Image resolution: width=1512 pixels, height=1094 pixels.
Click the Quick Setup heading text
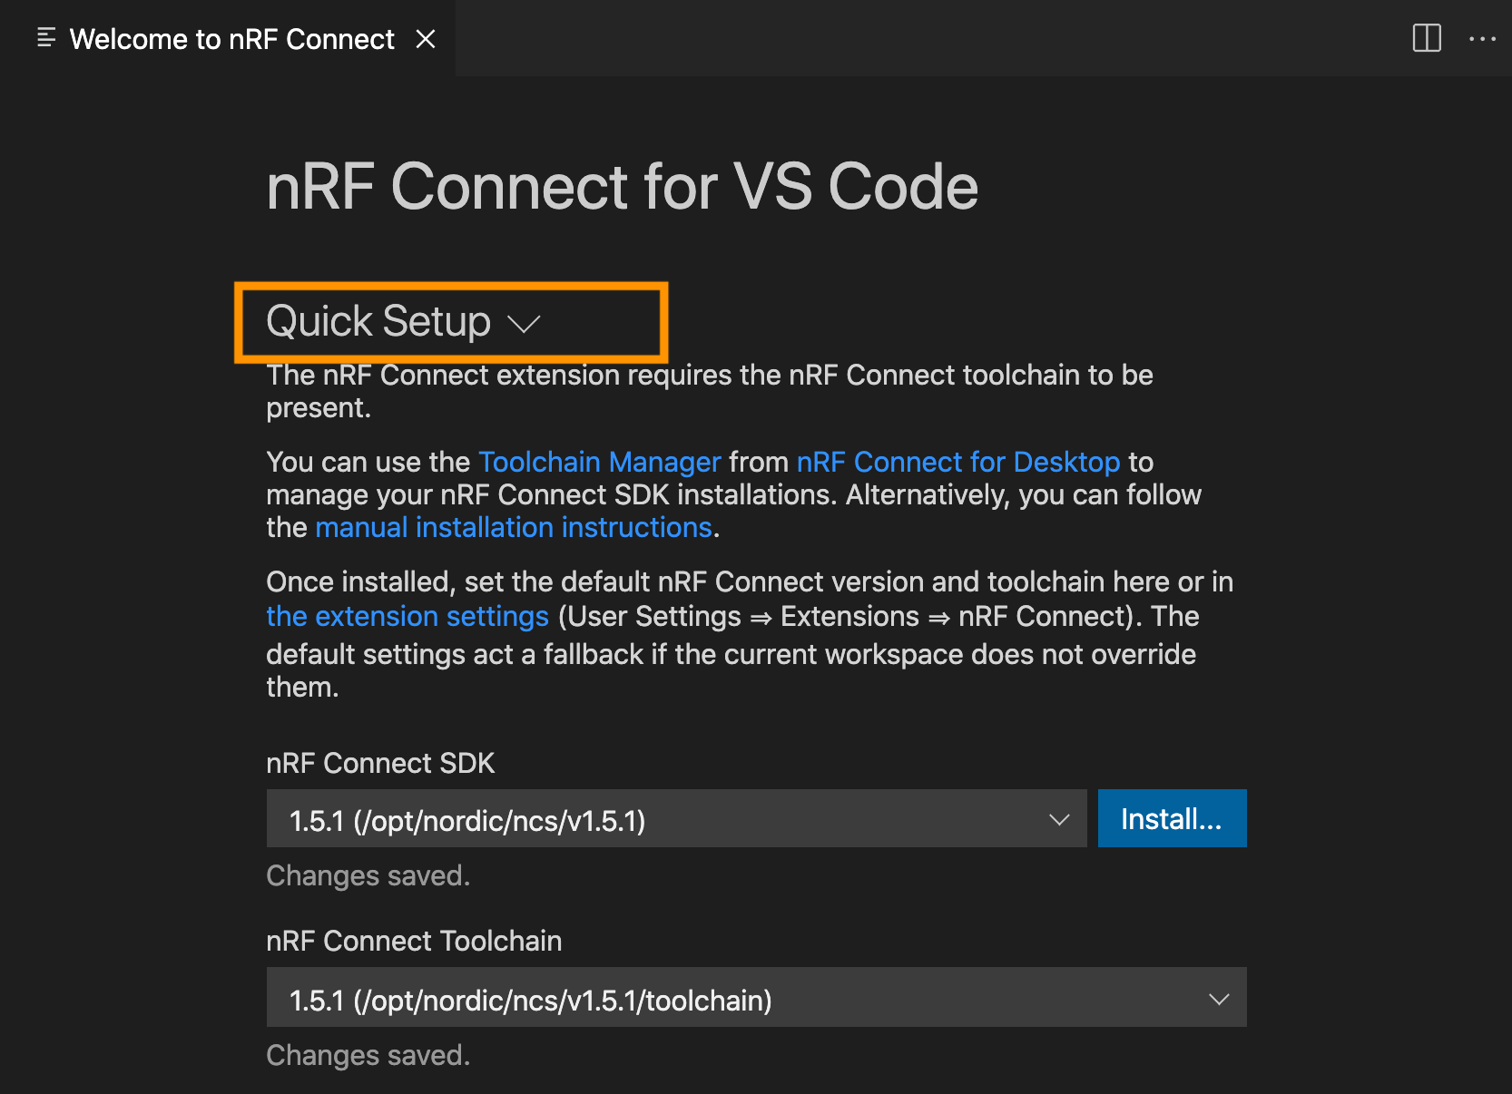click(378, 321)
